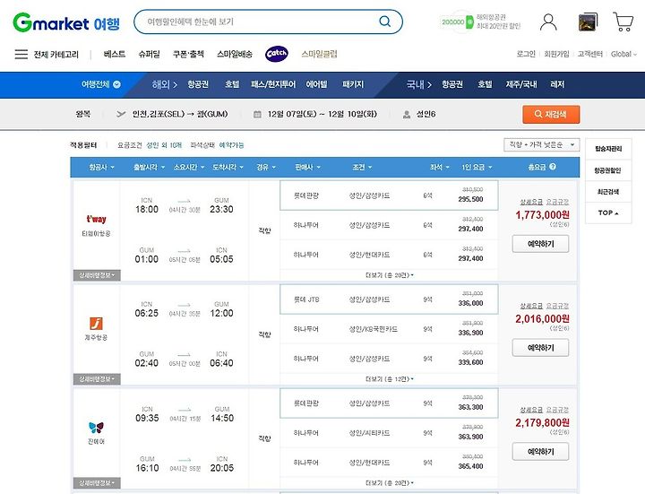
Task: Open 항공권할인 in side panel
Action: pyautogui.click(x=608, y=170)
